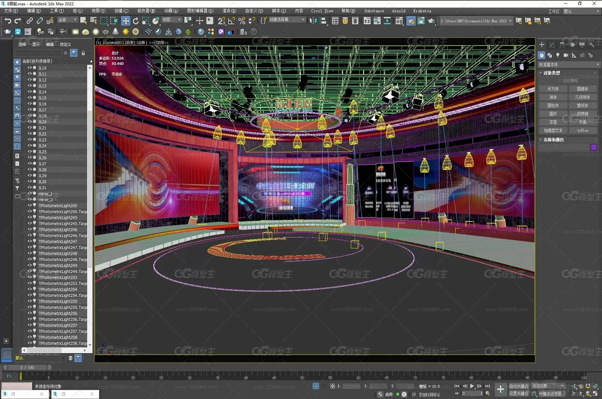Click the Mirror tool icon
Screen dimensions: 602x399
pos(313,21)
